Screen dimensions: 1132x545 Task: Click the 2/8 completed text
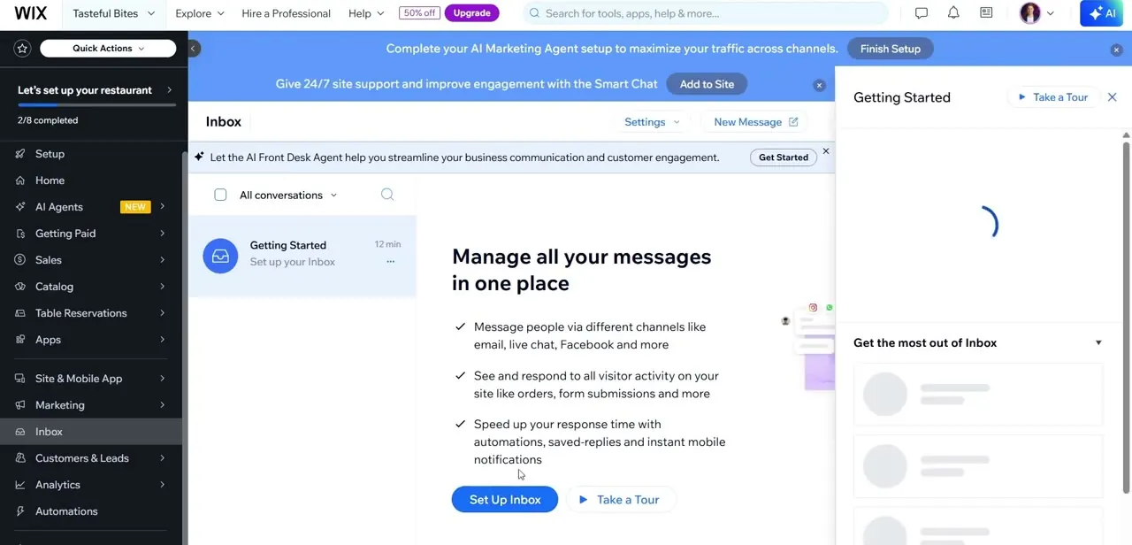[48, 120]
